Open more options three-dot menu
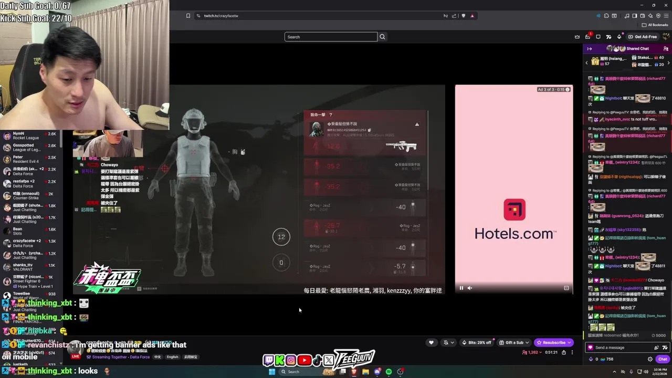Screen dimensions: 672x378 (x=572, y=352)
